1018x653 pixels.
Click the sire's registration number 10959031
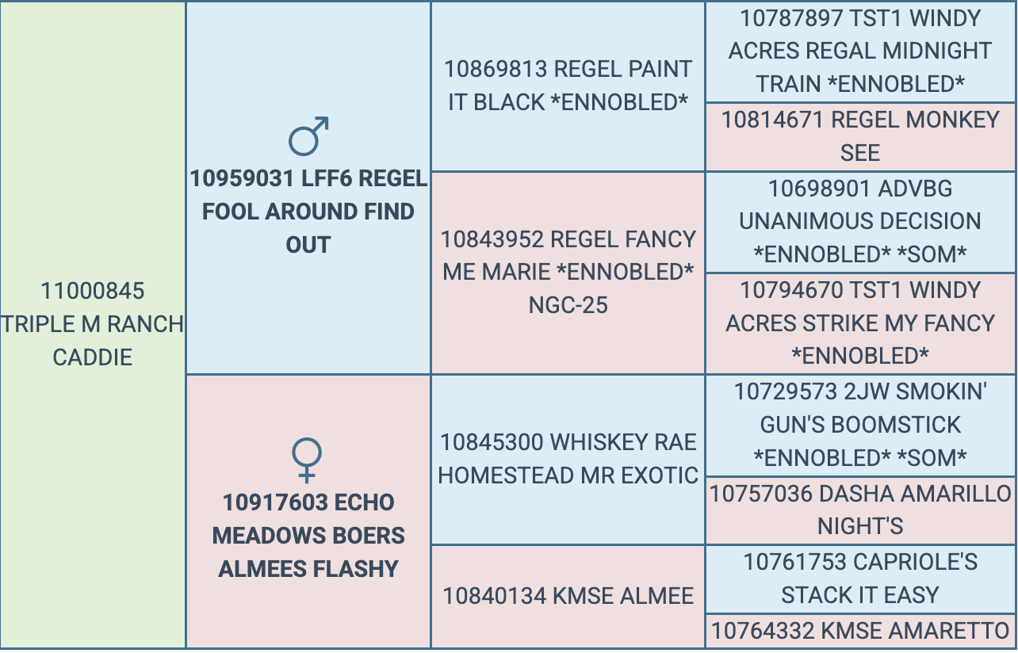(243, 179)
